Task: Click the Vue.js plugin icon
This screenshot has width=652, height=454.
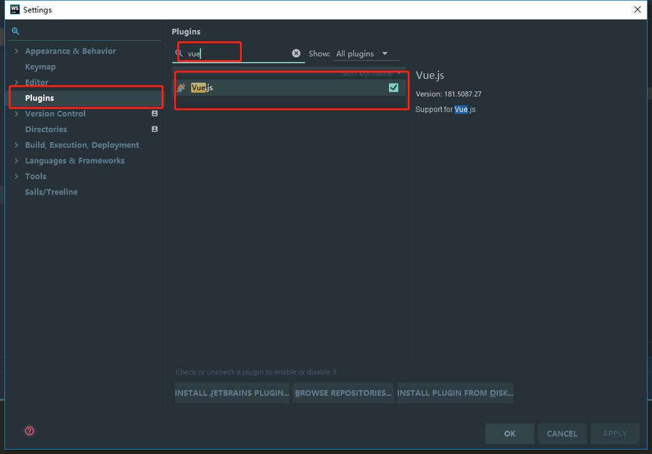Action: 182,88
